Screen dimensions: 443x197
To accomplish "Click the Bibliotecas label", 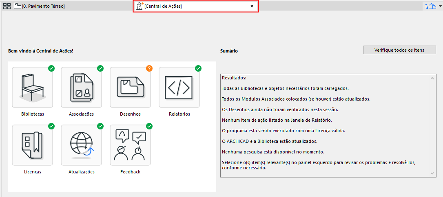I will click(33, 114).
